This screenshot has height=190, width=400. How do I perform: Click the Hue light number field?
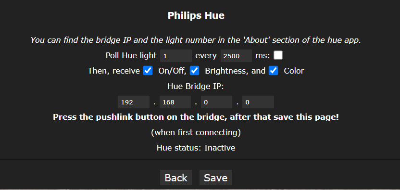pos(176,56)
